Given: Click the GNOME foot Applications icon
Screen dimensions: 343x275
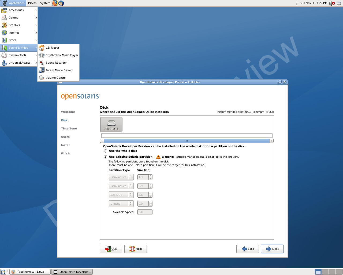Looking at the screenshot, I should [5, 3].
